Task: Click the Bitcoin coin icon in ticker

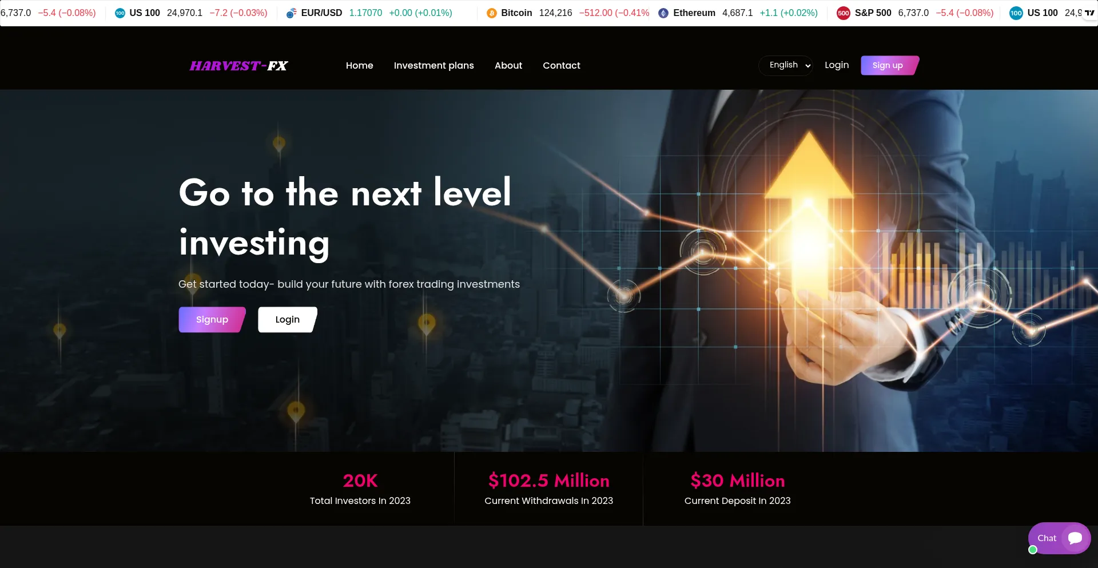Action: [492, 13]
